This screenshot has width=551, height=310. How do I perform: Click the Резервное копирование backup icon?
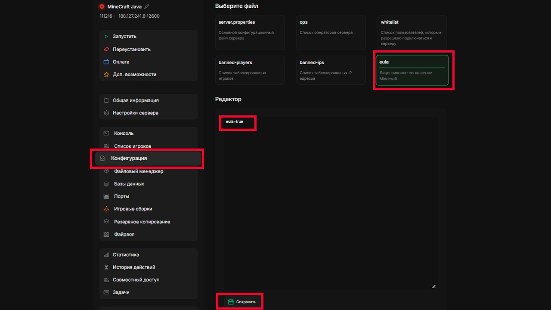coord(106,221)
